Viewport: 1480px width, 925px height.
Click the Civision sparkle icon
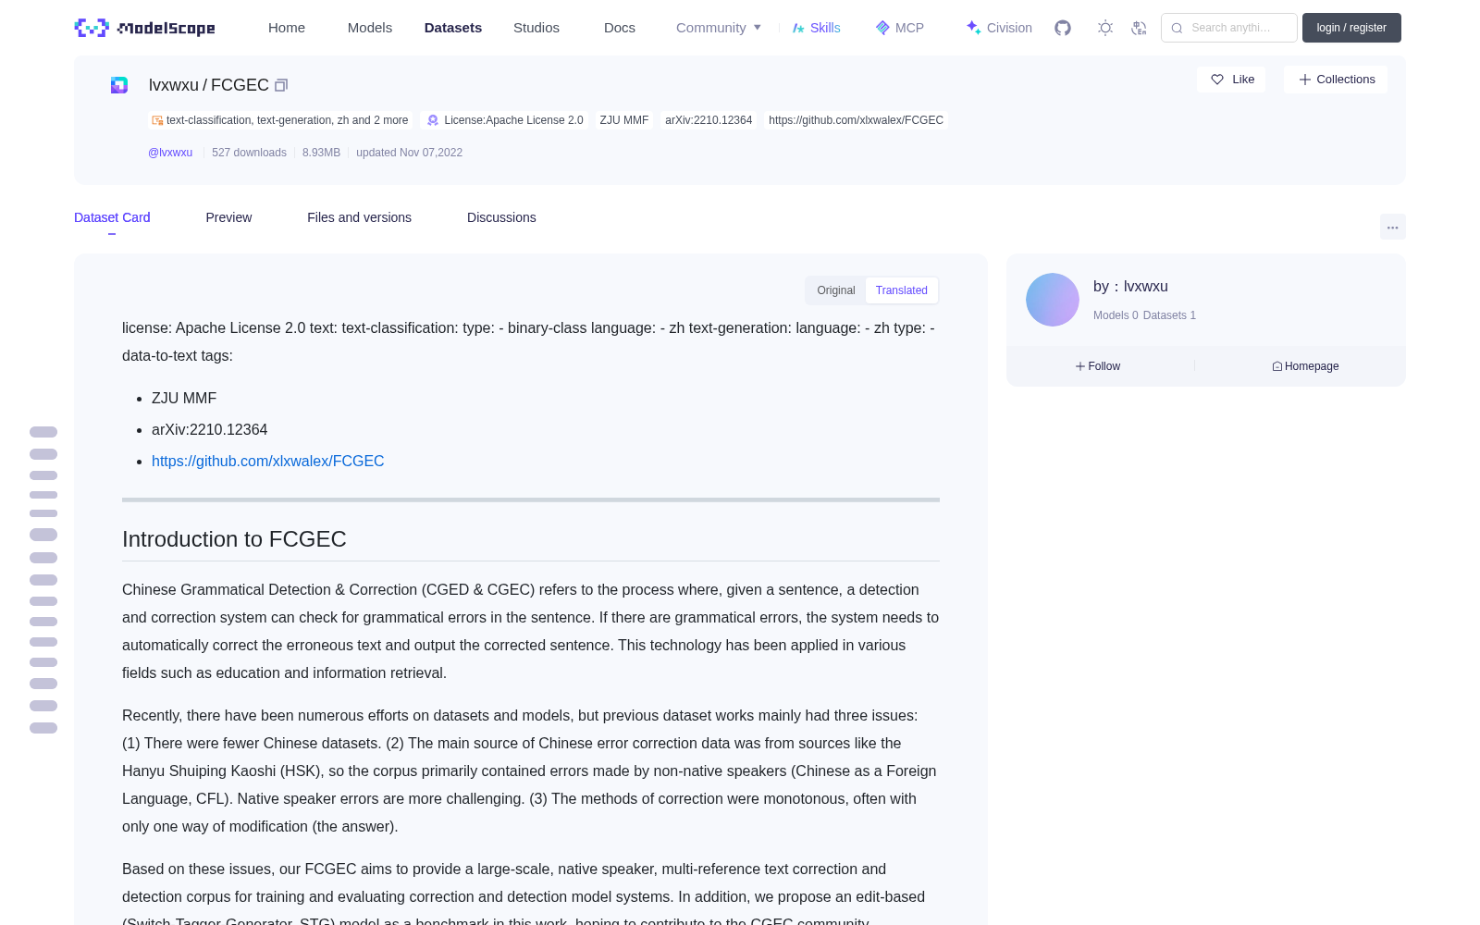(x=973, y=28)
